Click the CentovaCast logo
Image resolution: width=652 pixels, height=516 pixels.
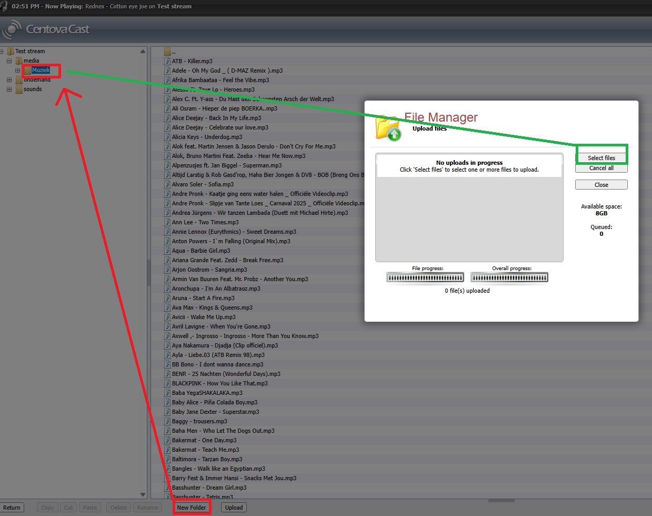[46, 29]
